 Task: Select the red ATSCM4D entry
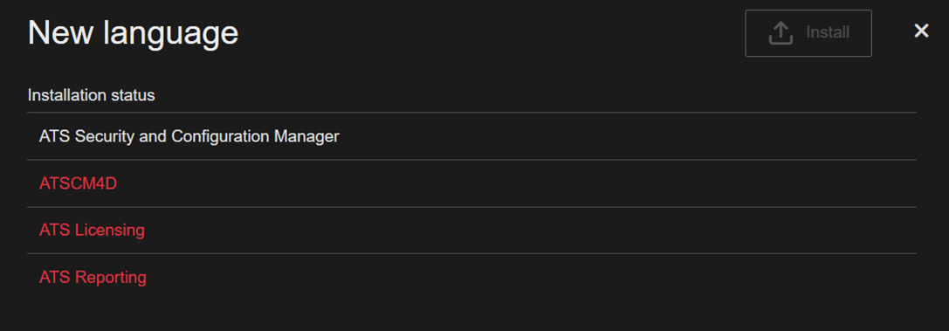click(x=472, y=183)
